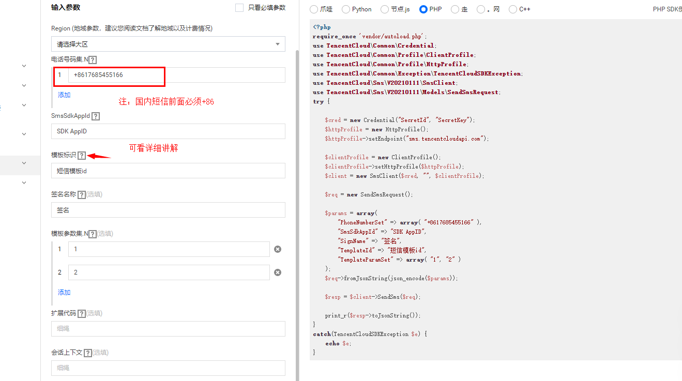
Task: Select the PHP language radio button
Action: (423, 9)
